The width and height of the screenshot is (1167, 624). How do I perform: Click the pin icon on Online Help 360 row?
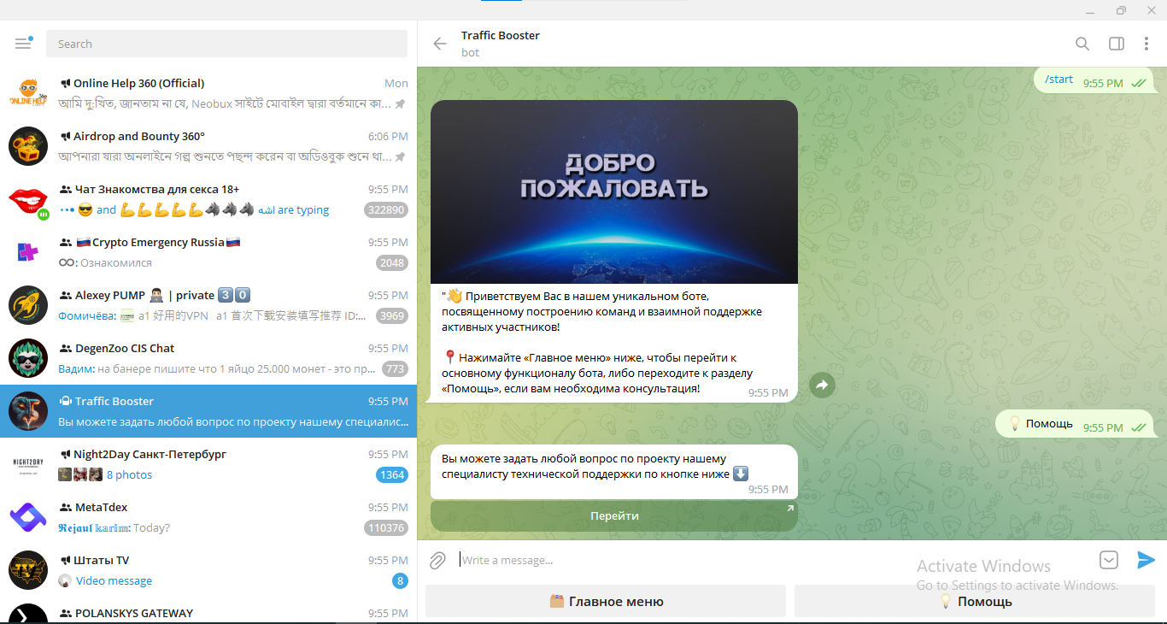[x=400, y=104]
